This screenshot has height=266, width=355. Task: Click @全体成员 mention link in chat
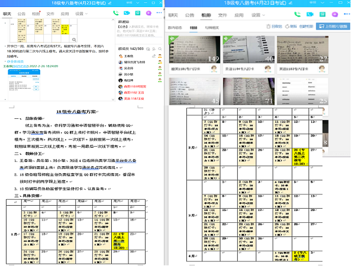15,61
